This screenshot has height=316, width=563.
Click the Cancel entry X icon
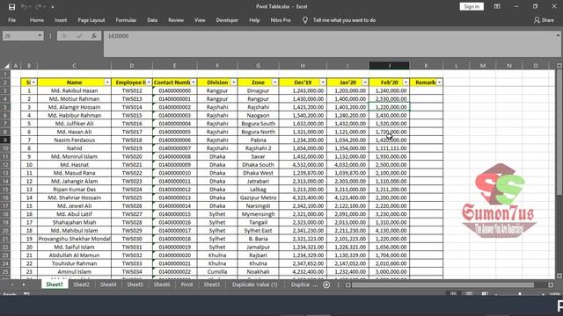coord(64,36)
